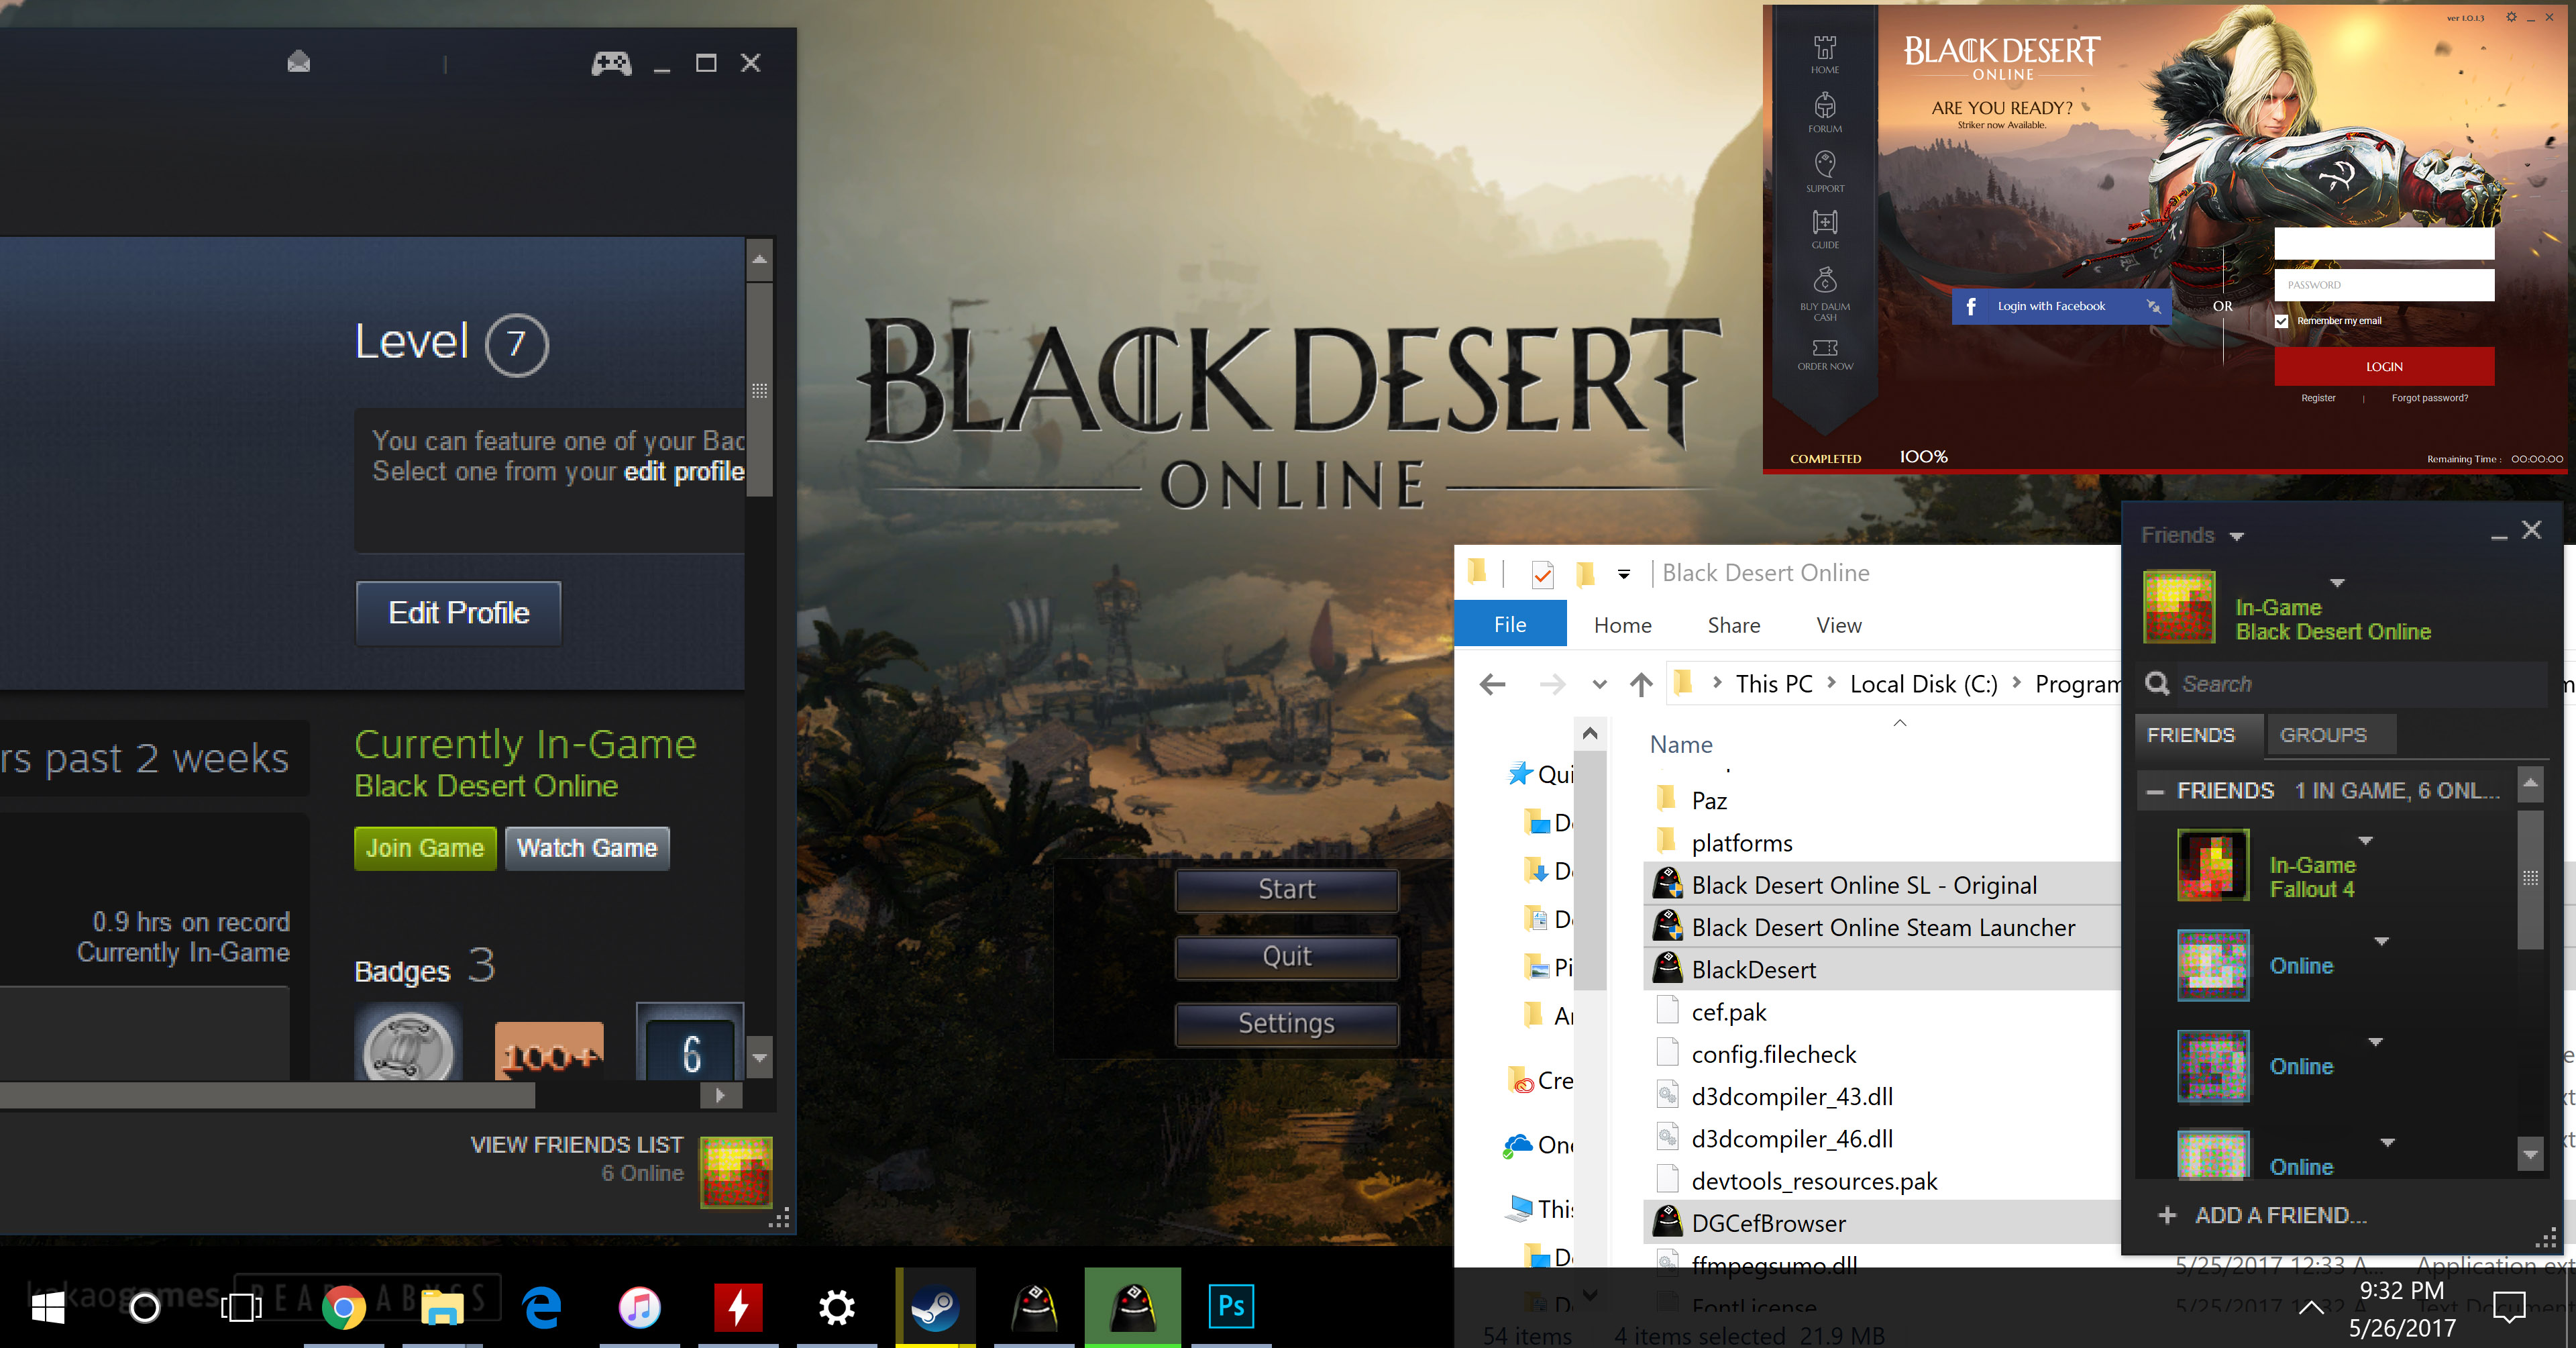This screenshot has width=2576, height=1348.
Task: Click the Buy Daum Cash icon
Action: [x=1825, y=282]
